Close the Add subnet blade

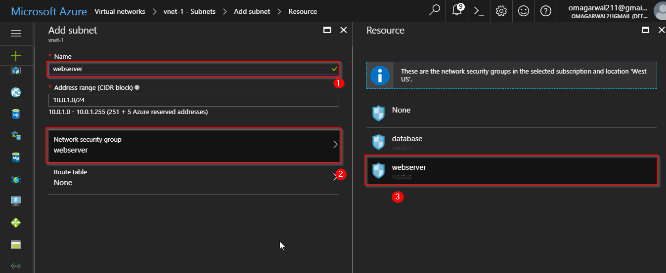344,30
